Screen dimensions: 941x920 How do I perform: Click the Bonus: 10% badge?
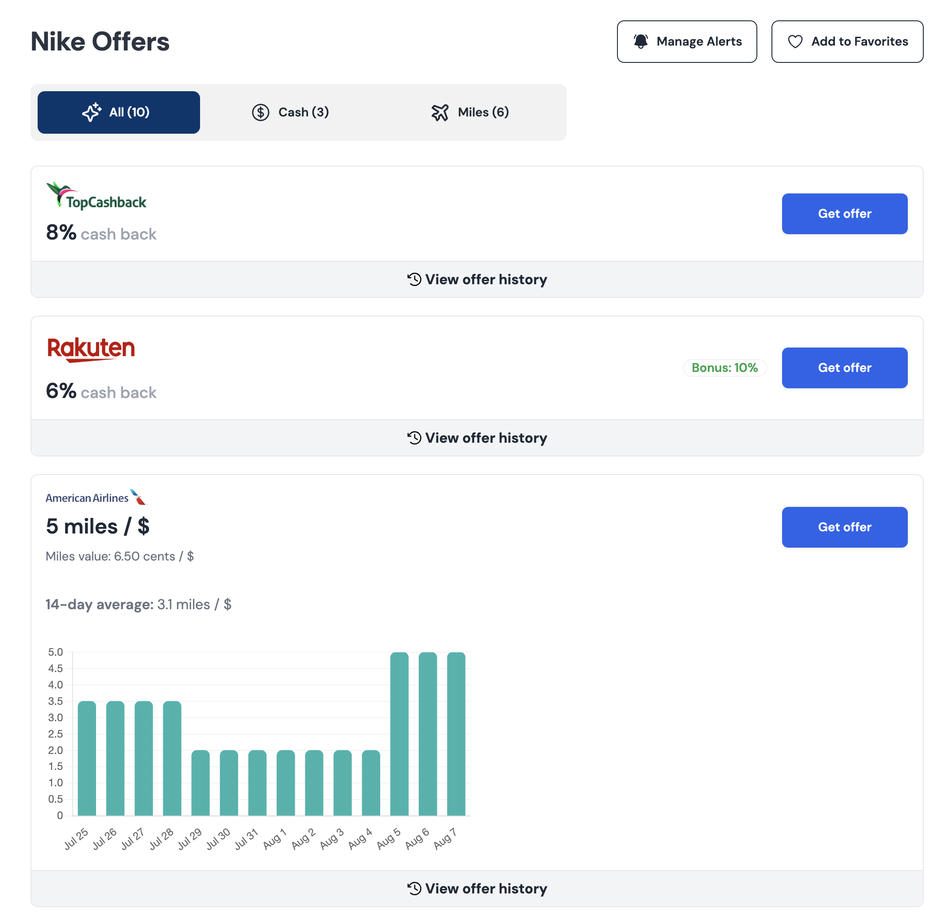click(725, 368)
